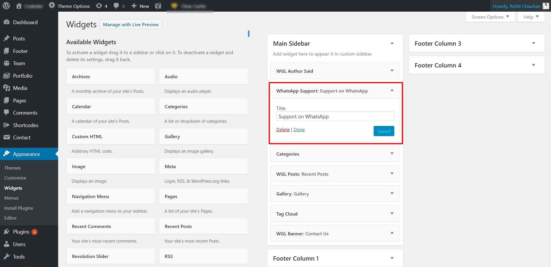
Task: Click the Saved button
Action: tap(384, 131)
